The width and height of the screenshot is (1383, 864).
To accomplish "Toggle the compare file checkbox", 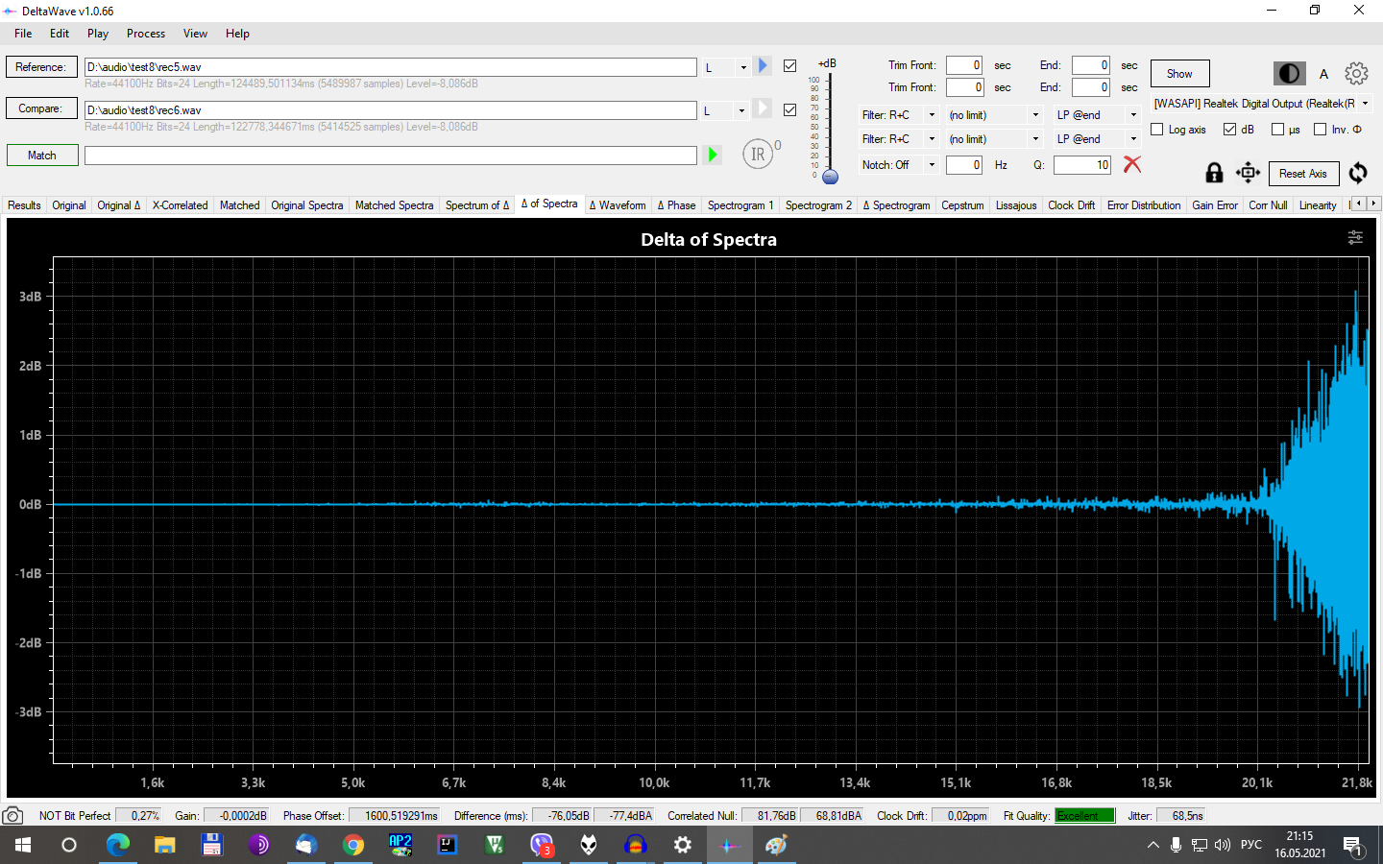I will (x=789, y=109).
